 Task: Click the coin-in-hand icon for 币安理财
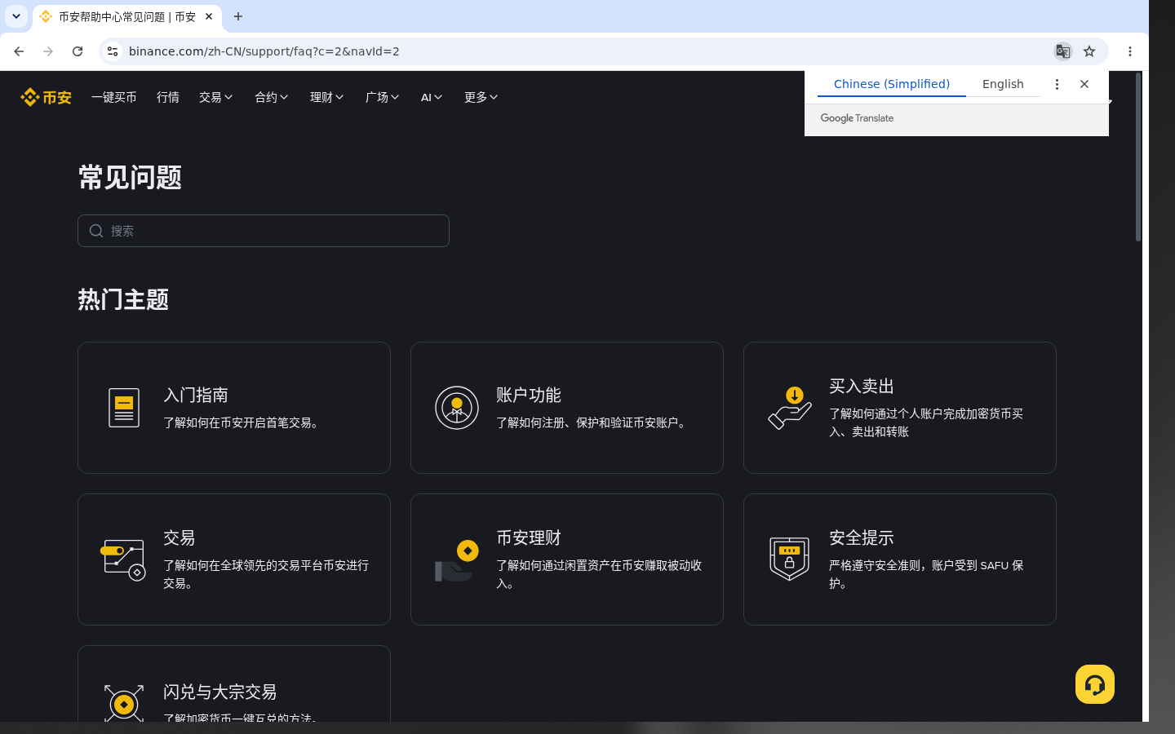click(x=456, y=560)
